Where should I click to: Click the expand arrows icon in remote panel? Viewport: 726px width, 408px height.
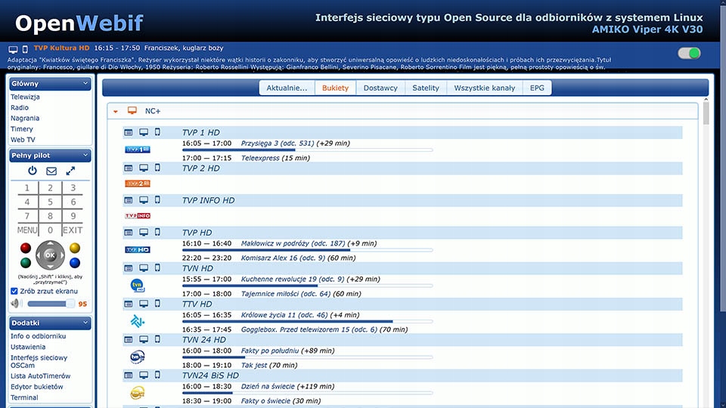click(x=70, y=171)
